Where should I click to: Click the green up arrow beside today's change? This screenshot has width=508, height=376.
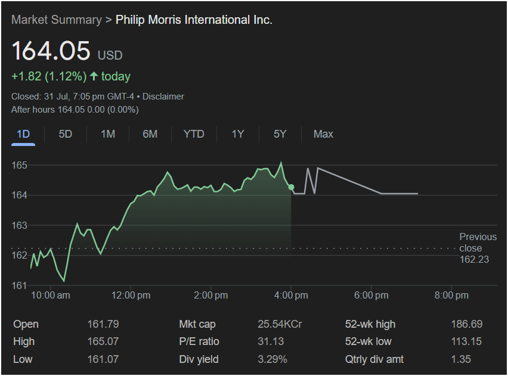(94, 76)
